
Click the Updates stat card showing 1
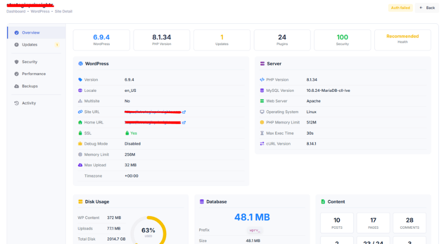[222, 40]
